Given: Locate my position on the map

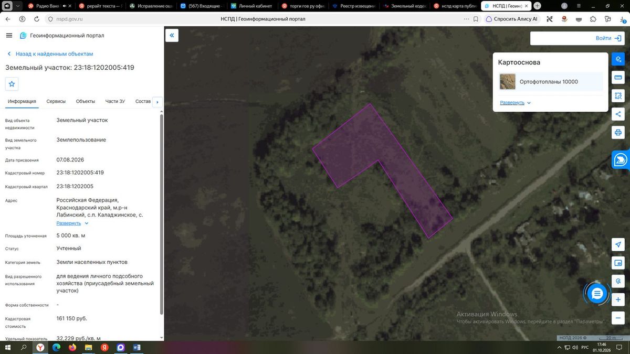Looking at the screenshot, I should click(618, 245).
